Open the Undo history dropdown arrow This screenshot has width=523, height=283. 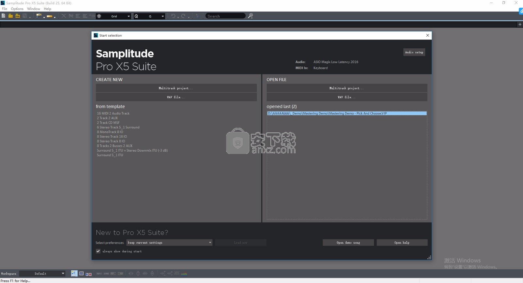tap(178, 17)
